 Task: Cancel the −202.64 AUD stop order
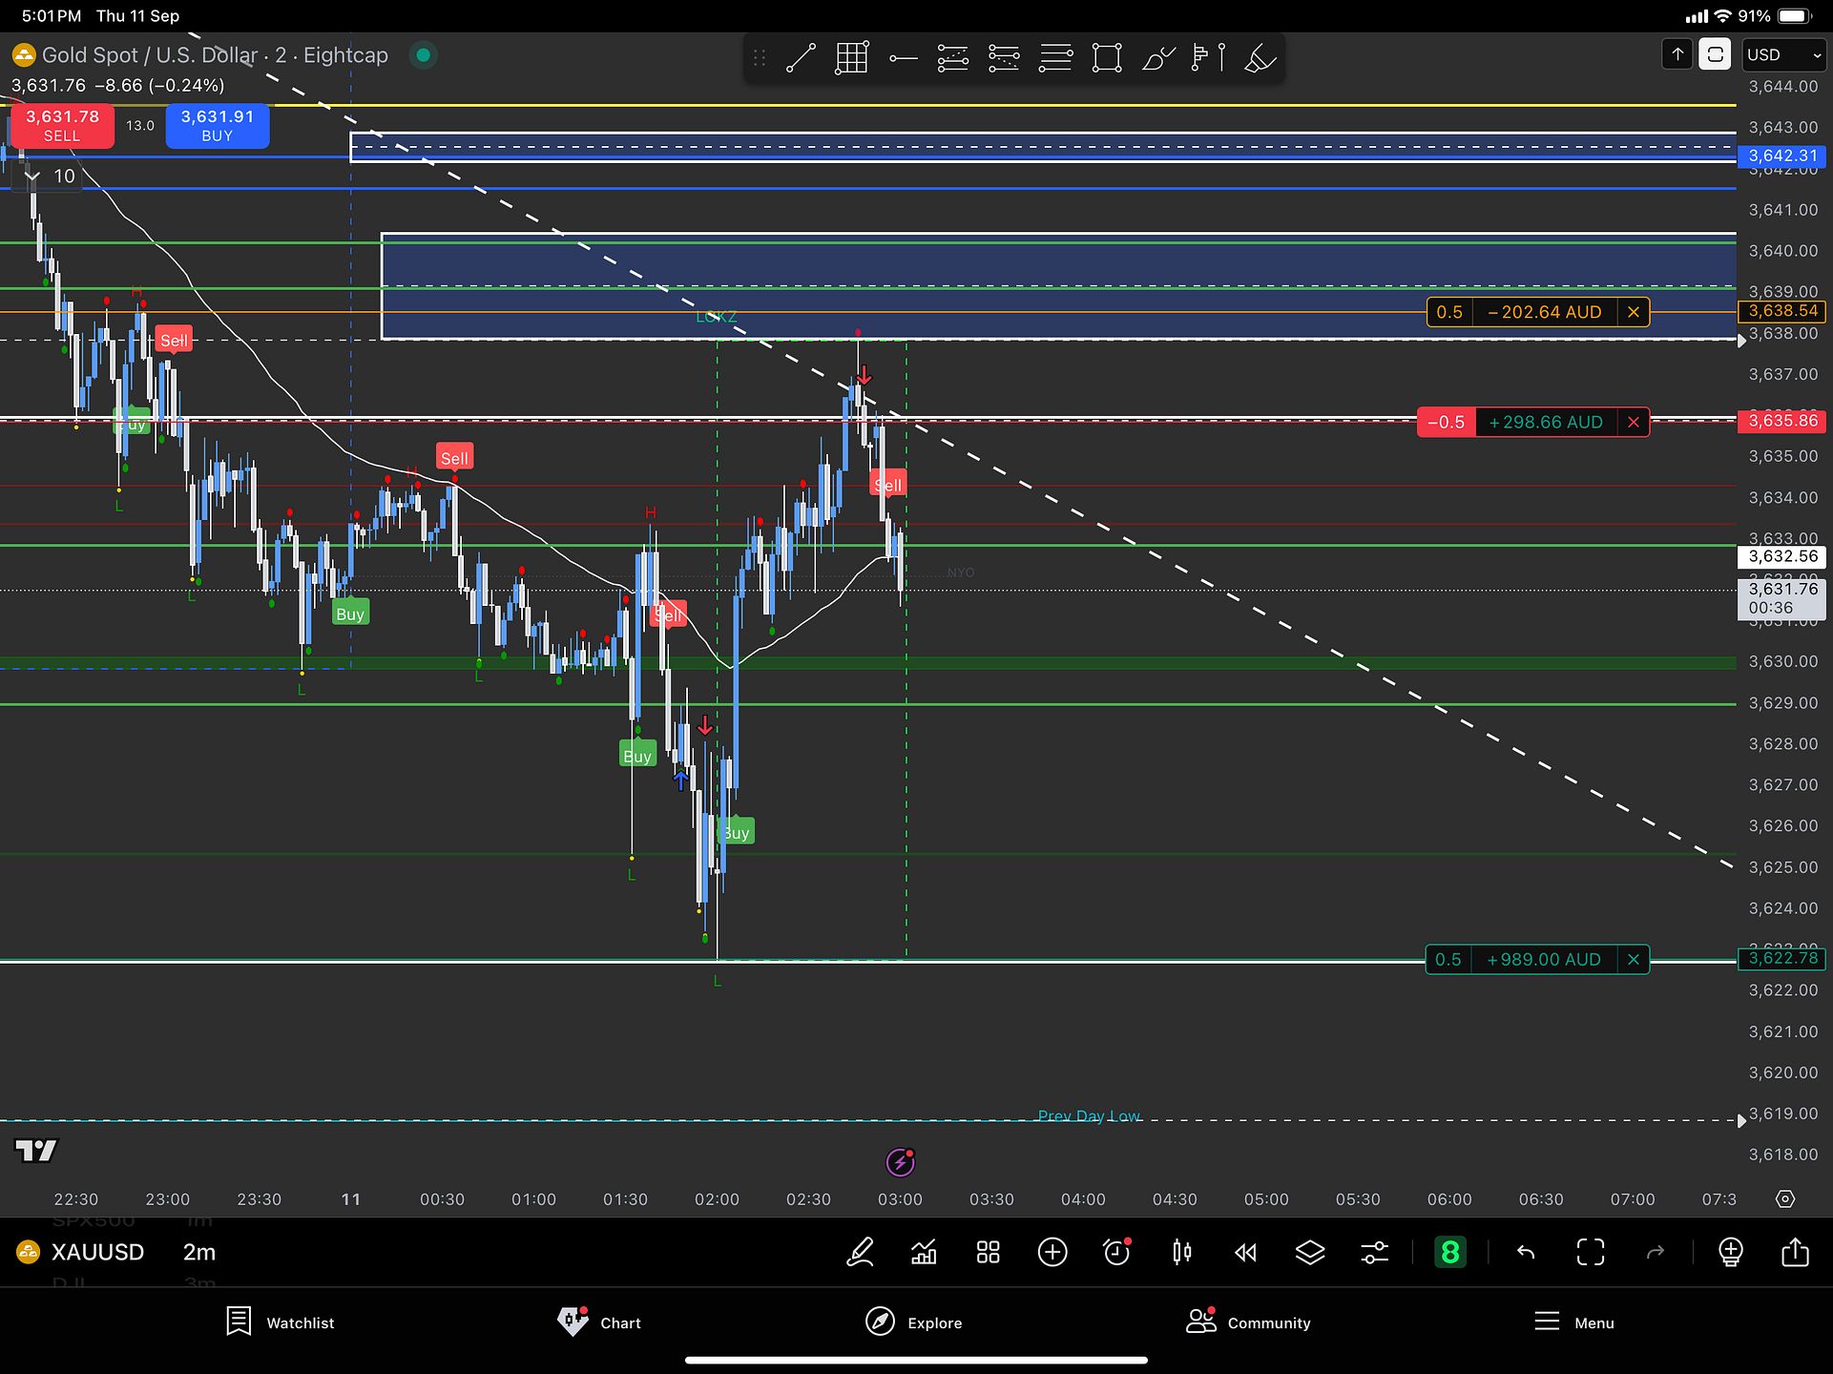point(1634,312)
